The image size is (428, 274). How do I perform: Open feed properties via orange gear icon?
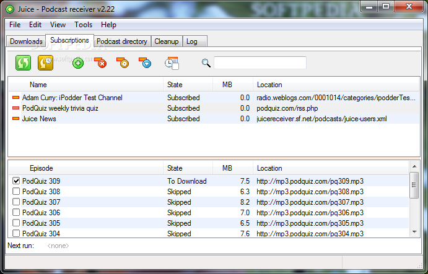tap(123, 62)
